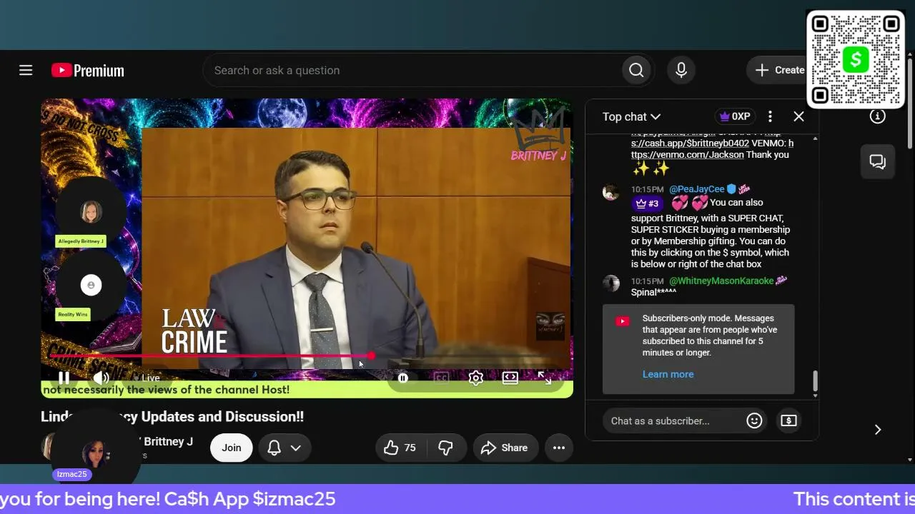The height and width of the screenshot is (514, 915).
Task: Click the search magnifier button
Action: 636,70
